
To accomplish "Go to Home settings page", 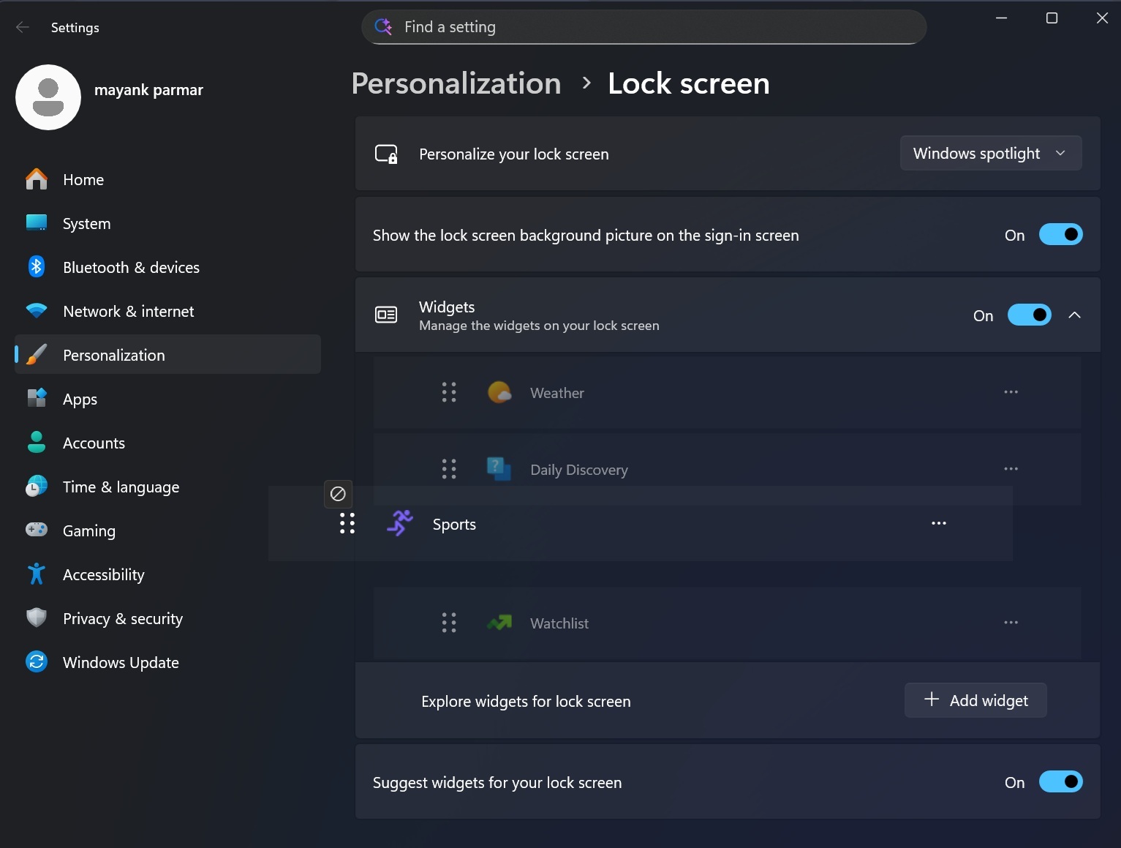I will coord(167,179).
